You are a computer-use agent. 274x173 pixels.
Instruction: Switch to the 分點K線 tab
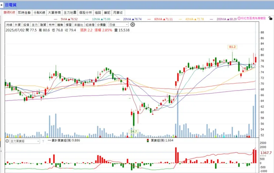click(40, 13)
